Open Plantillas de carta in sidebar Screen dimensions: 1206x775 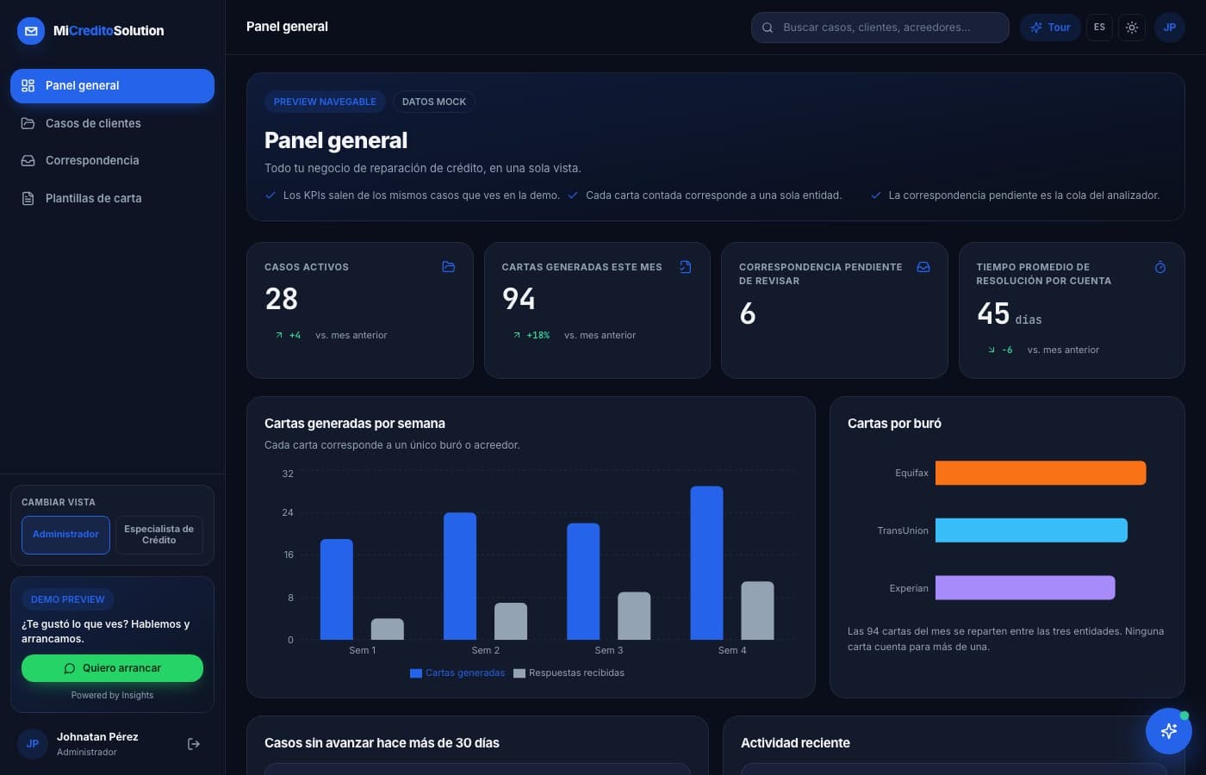[112, 198]
